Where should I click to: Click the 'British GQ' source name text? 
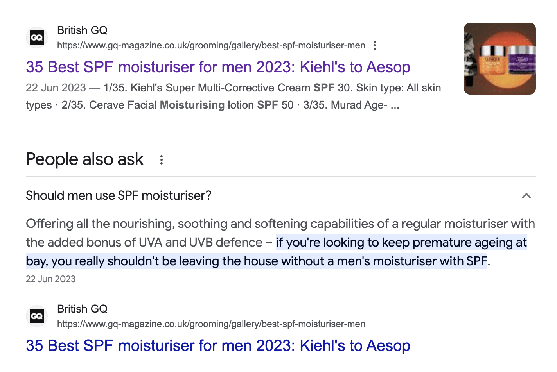82,30
